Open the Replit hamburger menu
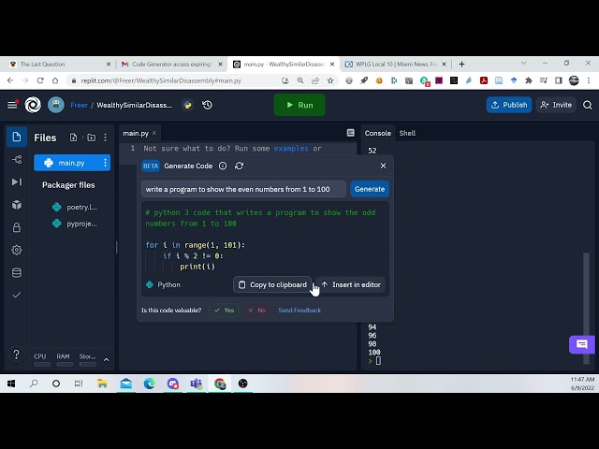Screen dimensions: 599x449 click(12, 105)
